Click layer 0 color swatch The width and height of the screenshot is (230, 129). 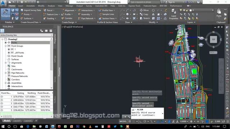click(190, 10)
